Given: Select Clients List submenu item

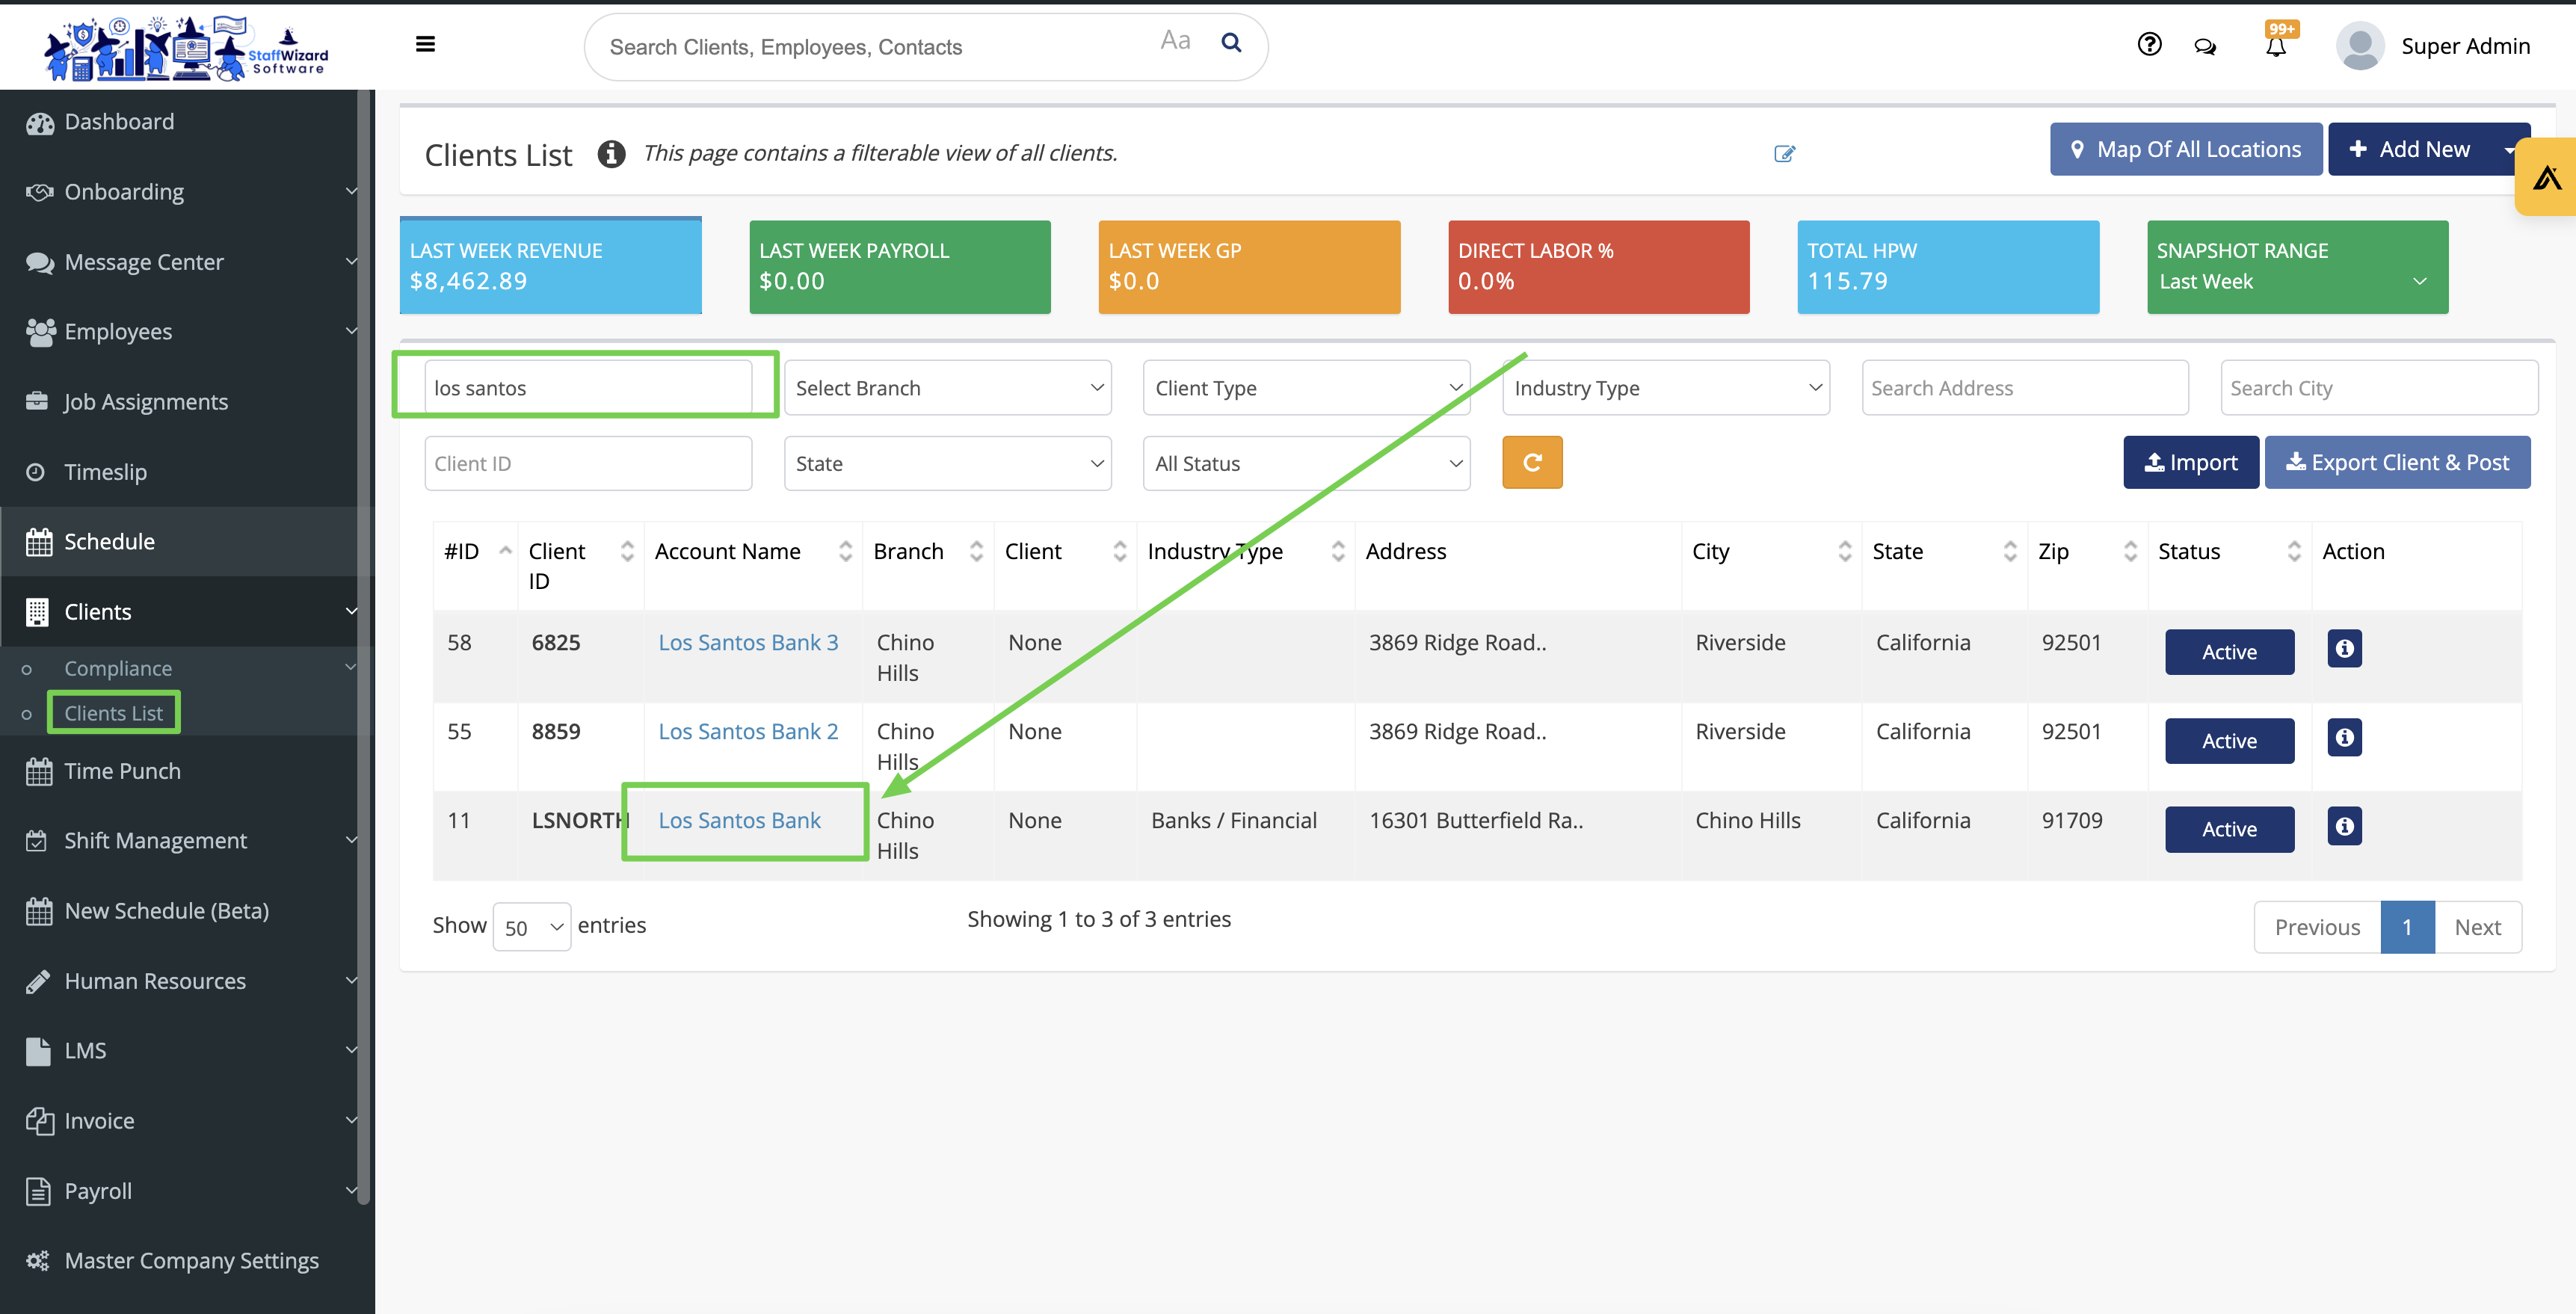Looking at the screenshot, I should tap(113, 713).
